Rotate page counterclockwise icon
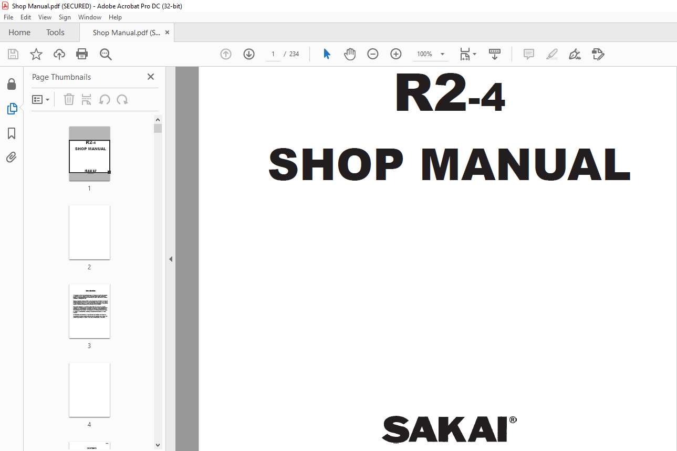677x451 pixels. click(105, 99)
